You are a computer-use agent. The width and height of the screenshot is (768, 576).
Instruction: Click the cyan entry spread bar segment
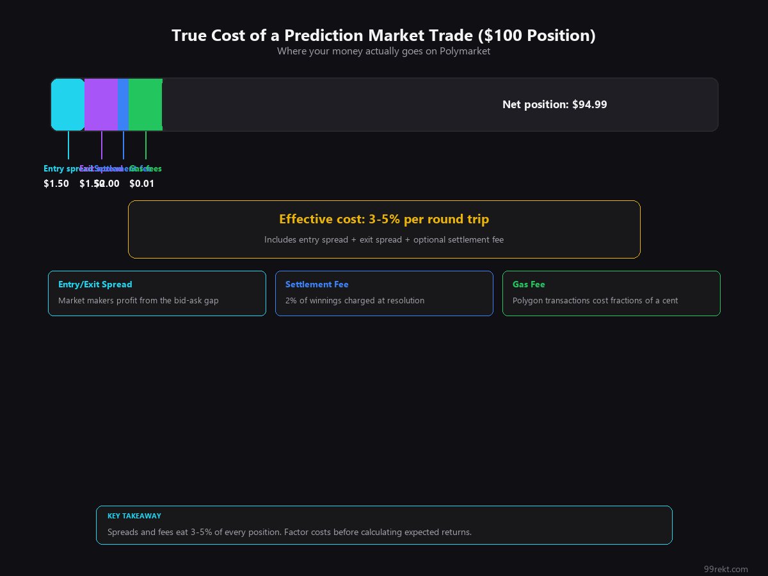point(68,104)
